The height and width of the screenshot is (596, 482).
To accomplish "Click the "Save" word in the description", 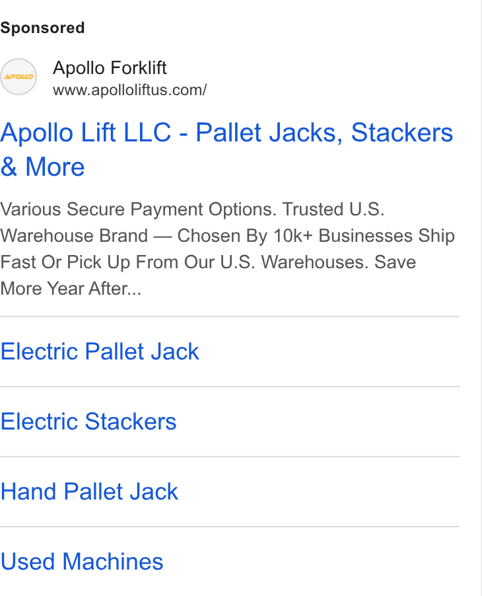I will [395, 262].
